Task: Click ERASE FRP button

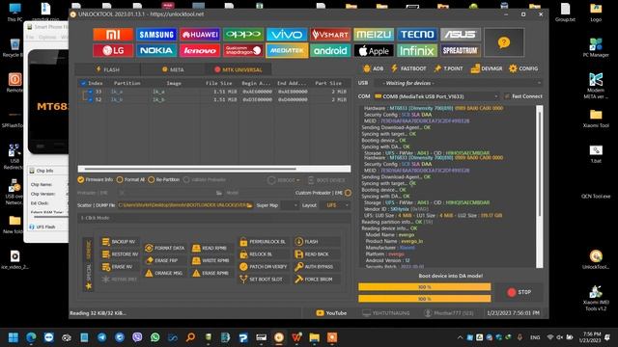Action: pyautogui.click(x=165, y=260)
